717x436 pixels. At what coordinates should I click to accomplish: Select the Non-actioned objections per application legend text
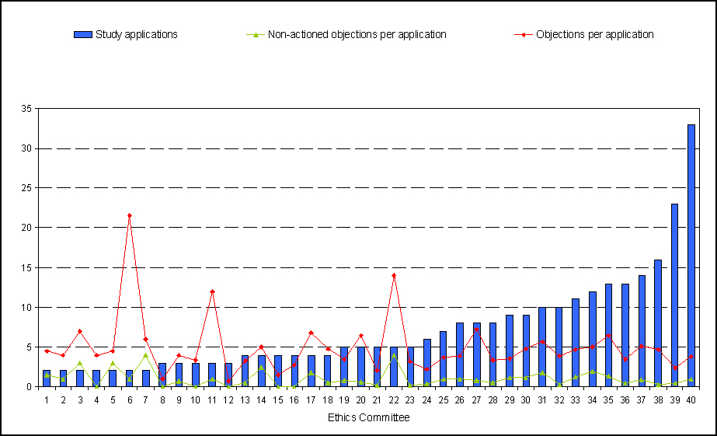point(357,35)
